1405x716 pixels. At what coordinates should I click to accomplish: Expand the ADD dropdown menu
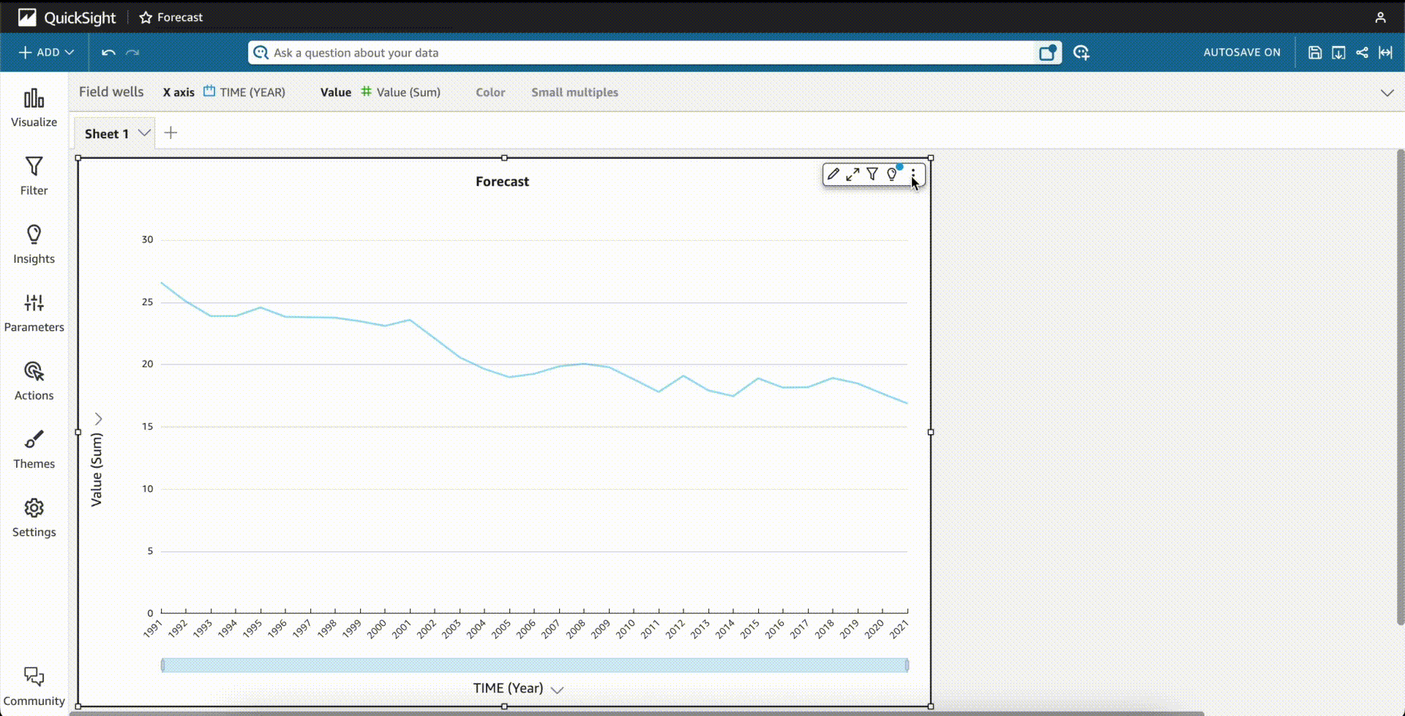[x=47, y=53]
